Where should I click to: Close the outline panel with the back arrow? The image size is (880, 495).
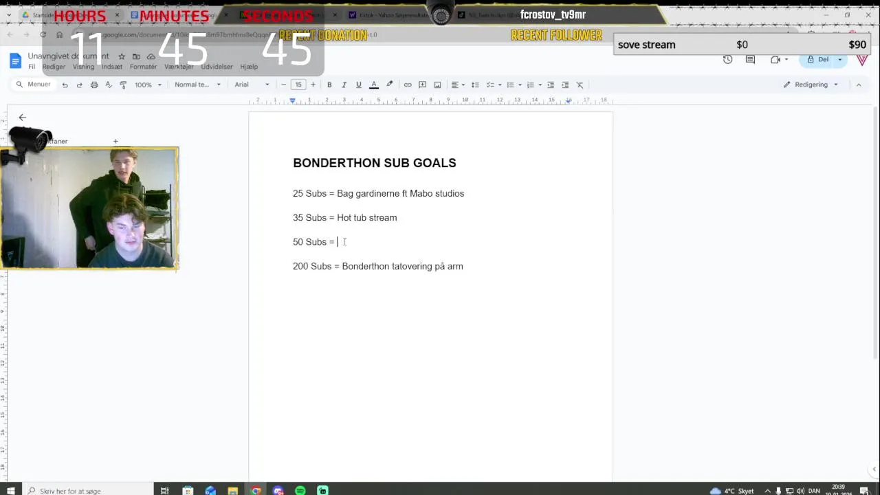click(22, 118)
